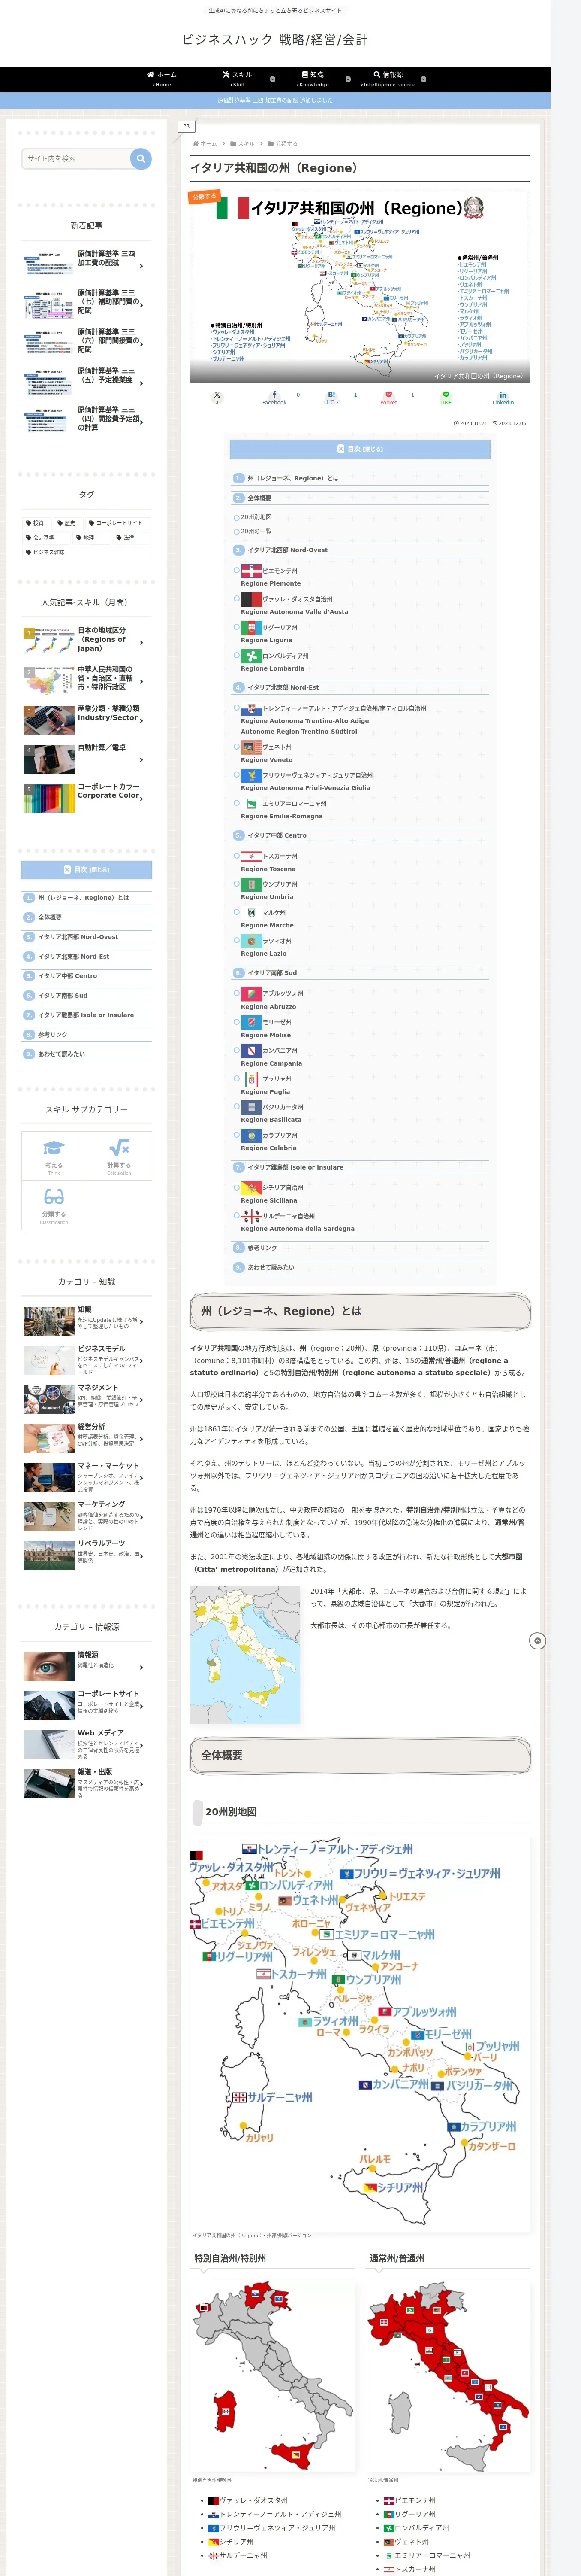Click the arrow beside 産業分類・業種分類 Industry/Sector
This screenshot has width=581, height=2576.
(142, 721)
